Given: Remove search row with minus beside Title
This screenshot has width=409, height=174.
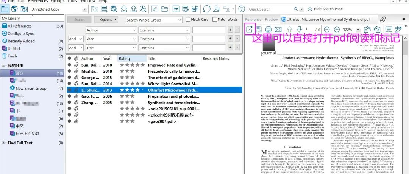Looking at the screenshot, I should click(x=237, y=48).
